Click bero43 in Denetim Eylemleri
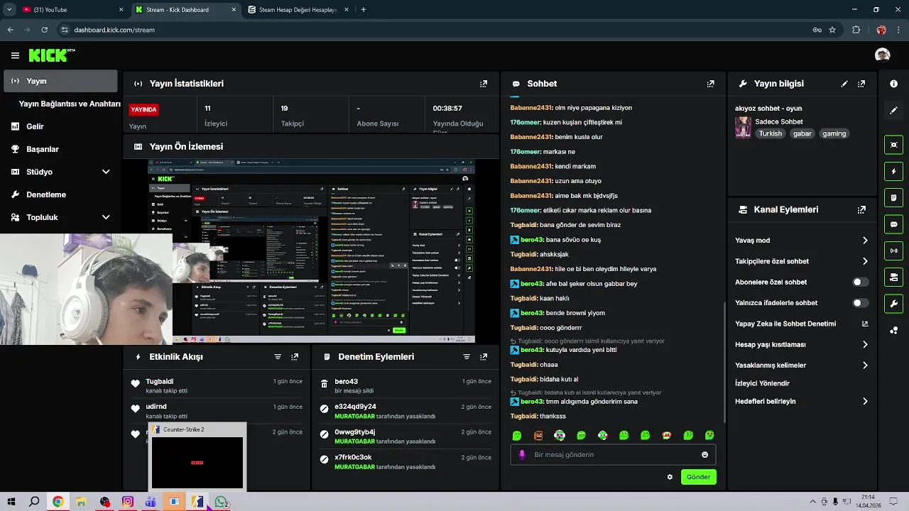Image resolution: width=909 pixels, height=511 pixels. click(347, 382)
